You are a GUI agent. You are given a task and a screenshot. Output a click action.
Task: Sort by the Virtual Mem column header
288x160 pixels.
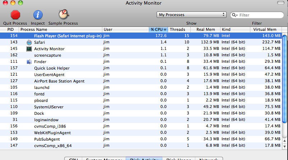pyautogui.click(x=266, y=29)
